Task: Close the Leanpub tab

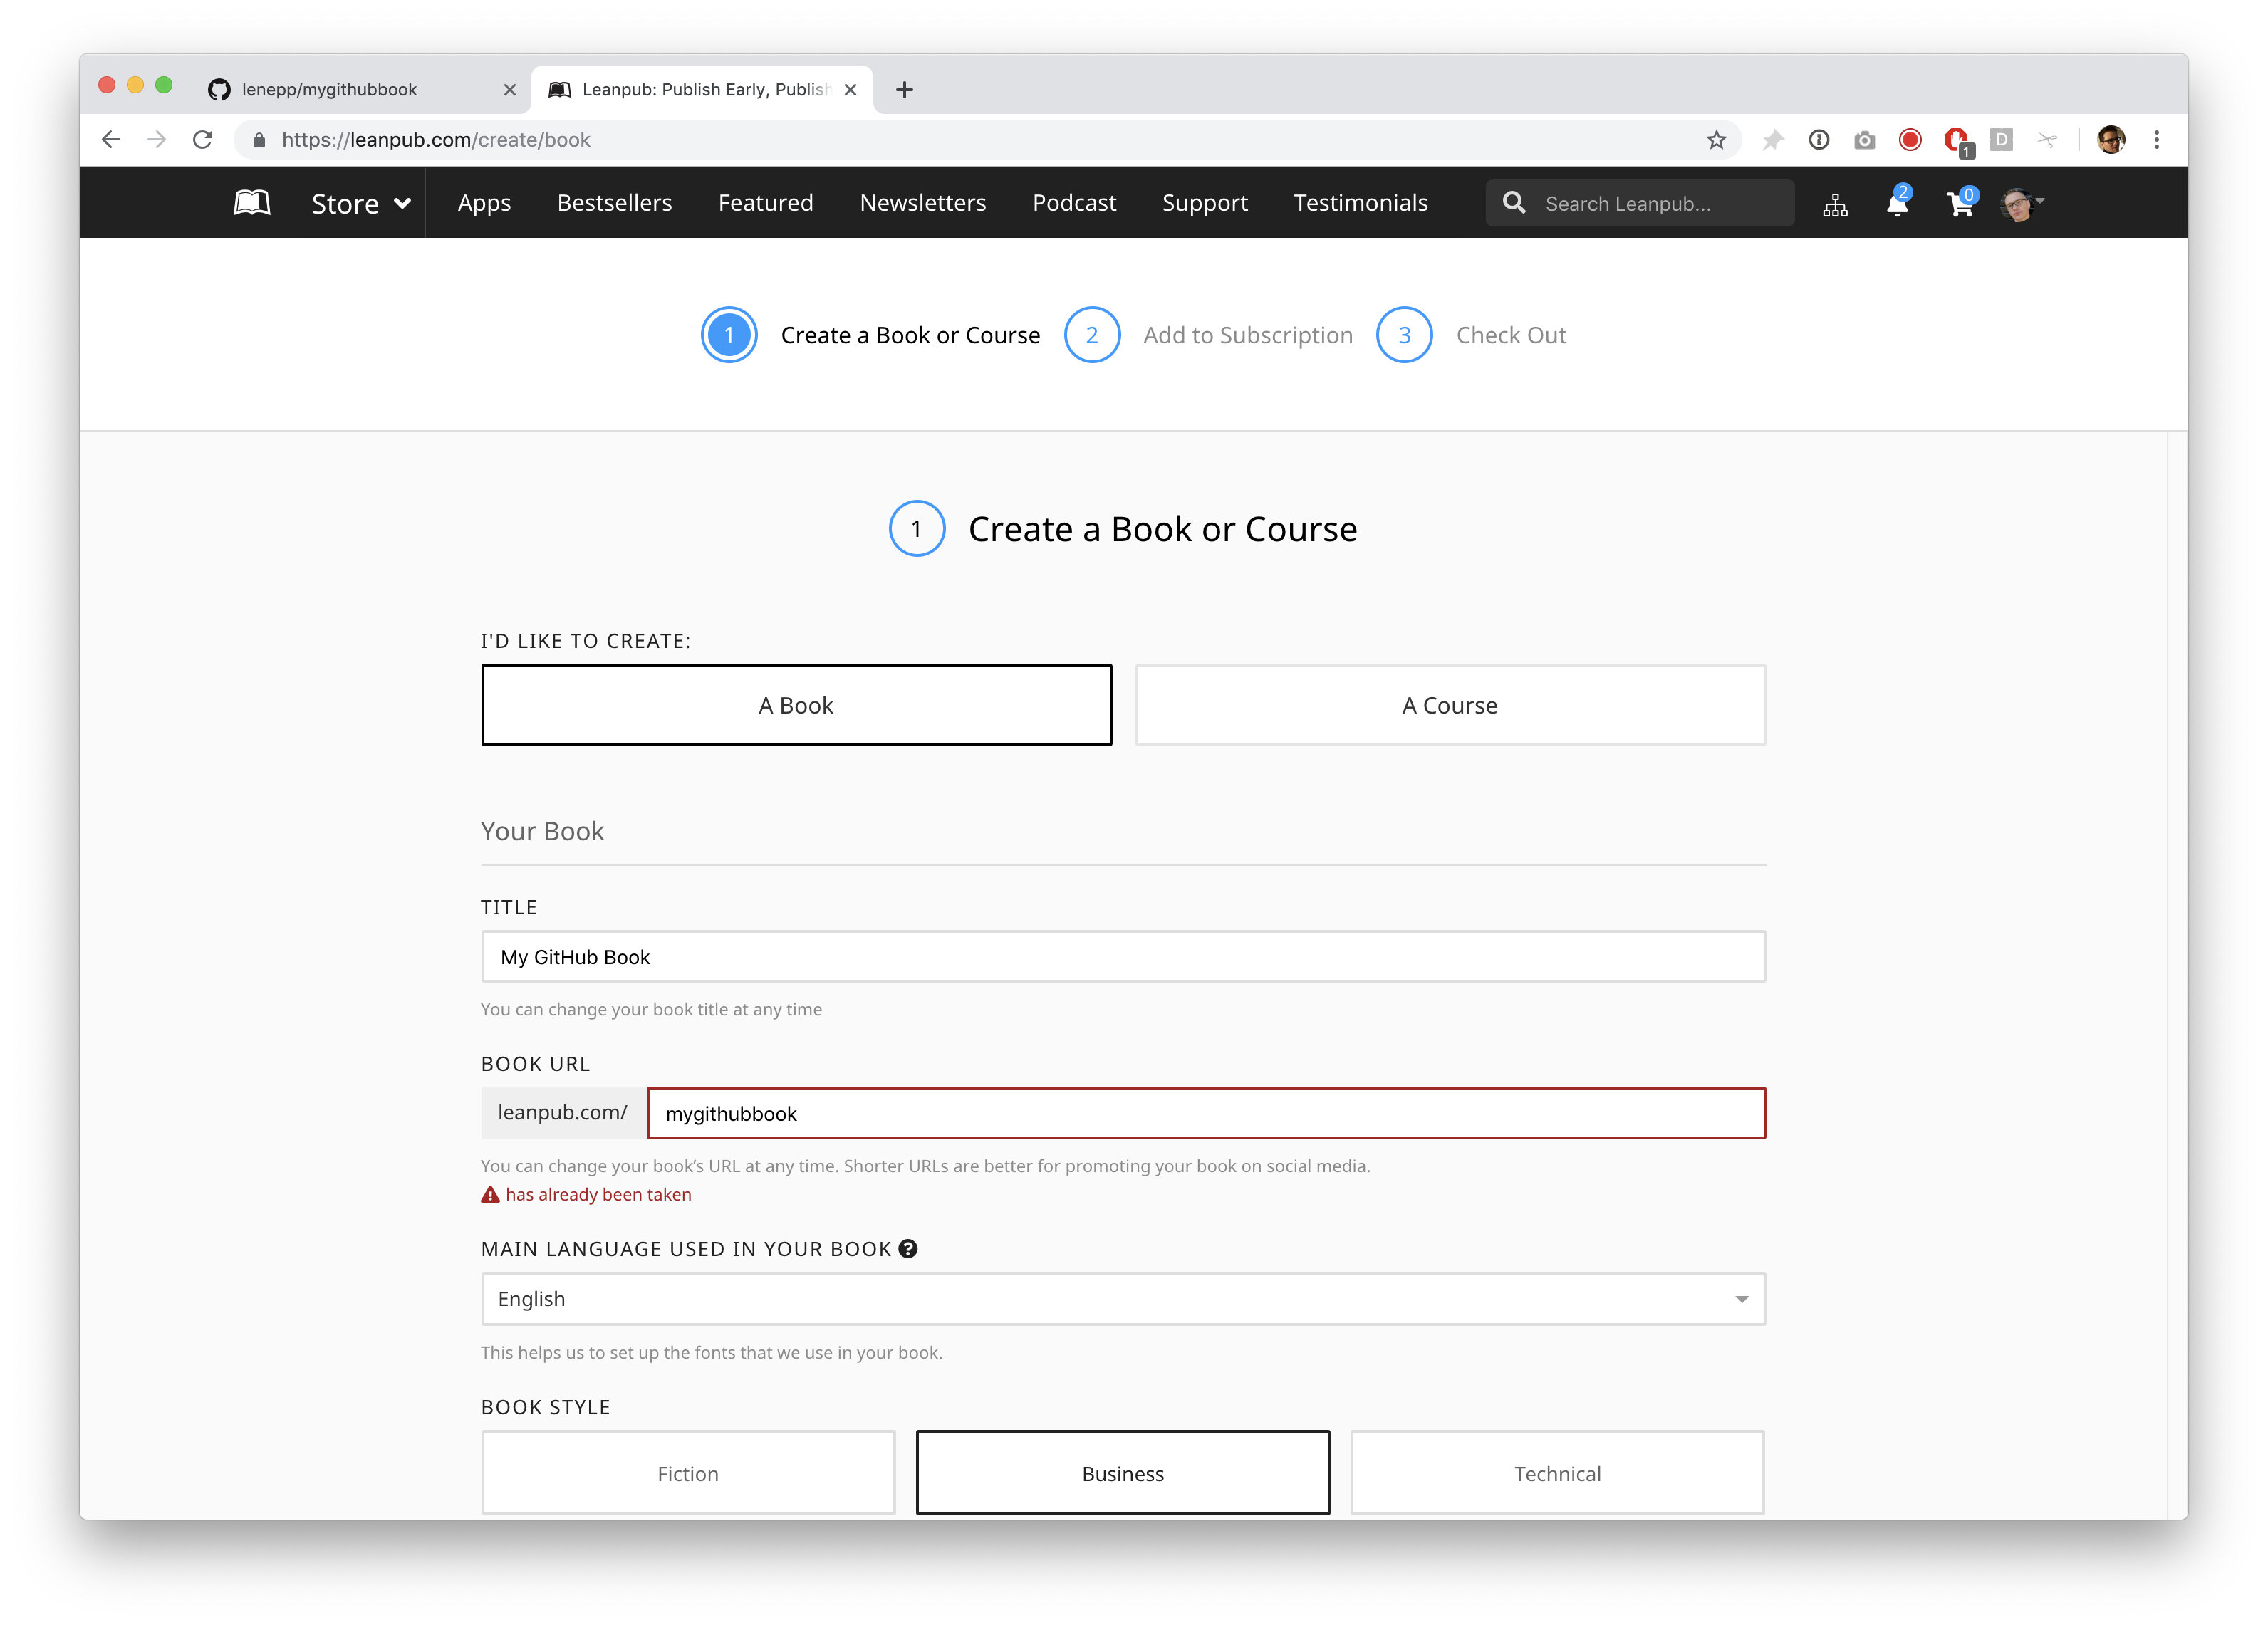Action: 850,90
